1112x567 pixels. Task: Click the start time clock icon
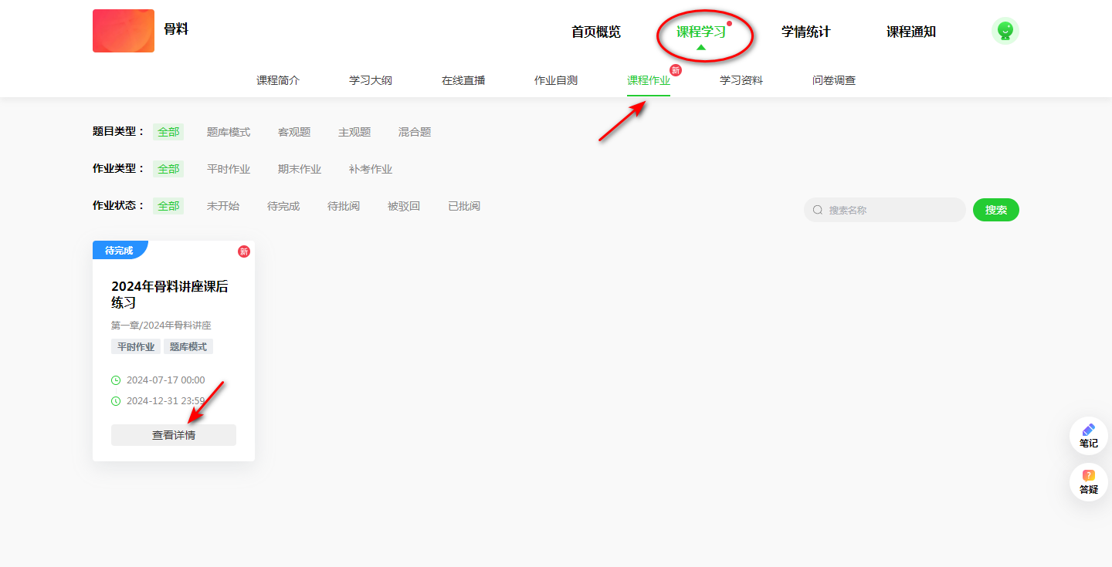pos(116,380)
